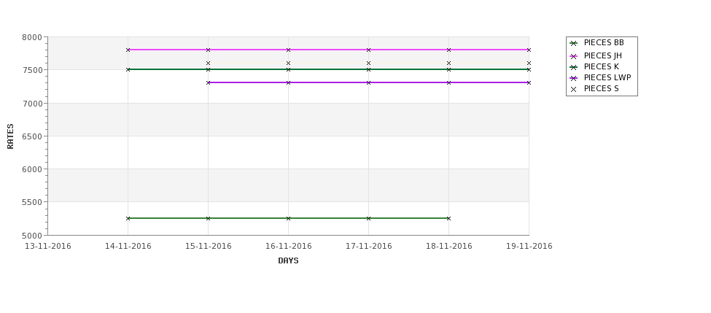
Task: Click the 16-11-2016 x-axis date label
Action: point(288,247)
